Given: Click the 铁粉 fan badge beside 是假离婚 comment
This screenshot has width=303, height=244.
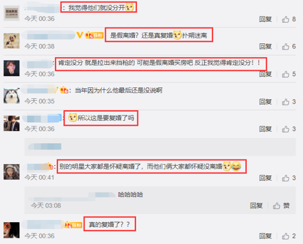Looking at the screenshot, I should click(x=94, y=35).
